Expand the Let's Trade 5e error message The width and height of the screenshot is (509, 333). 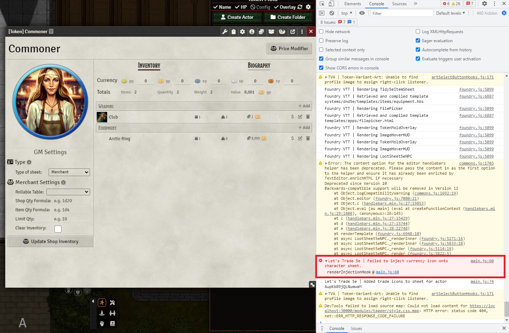click(326, 261)
